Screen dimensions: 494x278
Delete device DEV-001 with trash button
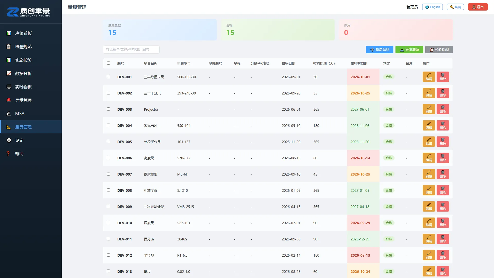443,77
